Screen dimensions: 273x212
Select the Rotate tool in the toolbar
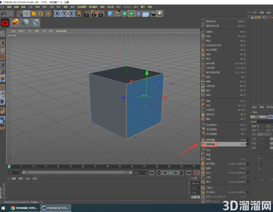(41, 14)
